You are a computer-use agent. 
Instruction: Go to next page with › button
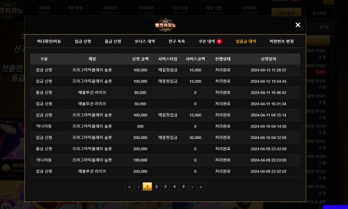[x=192, y=186]
